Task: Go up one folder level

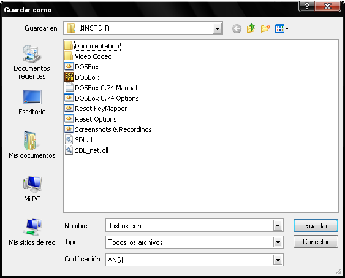Action: point(251,28)
